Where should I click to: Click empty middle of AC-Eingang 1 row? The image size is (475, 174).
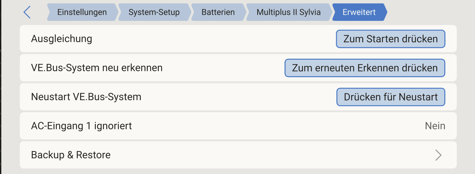coord(262,126)
